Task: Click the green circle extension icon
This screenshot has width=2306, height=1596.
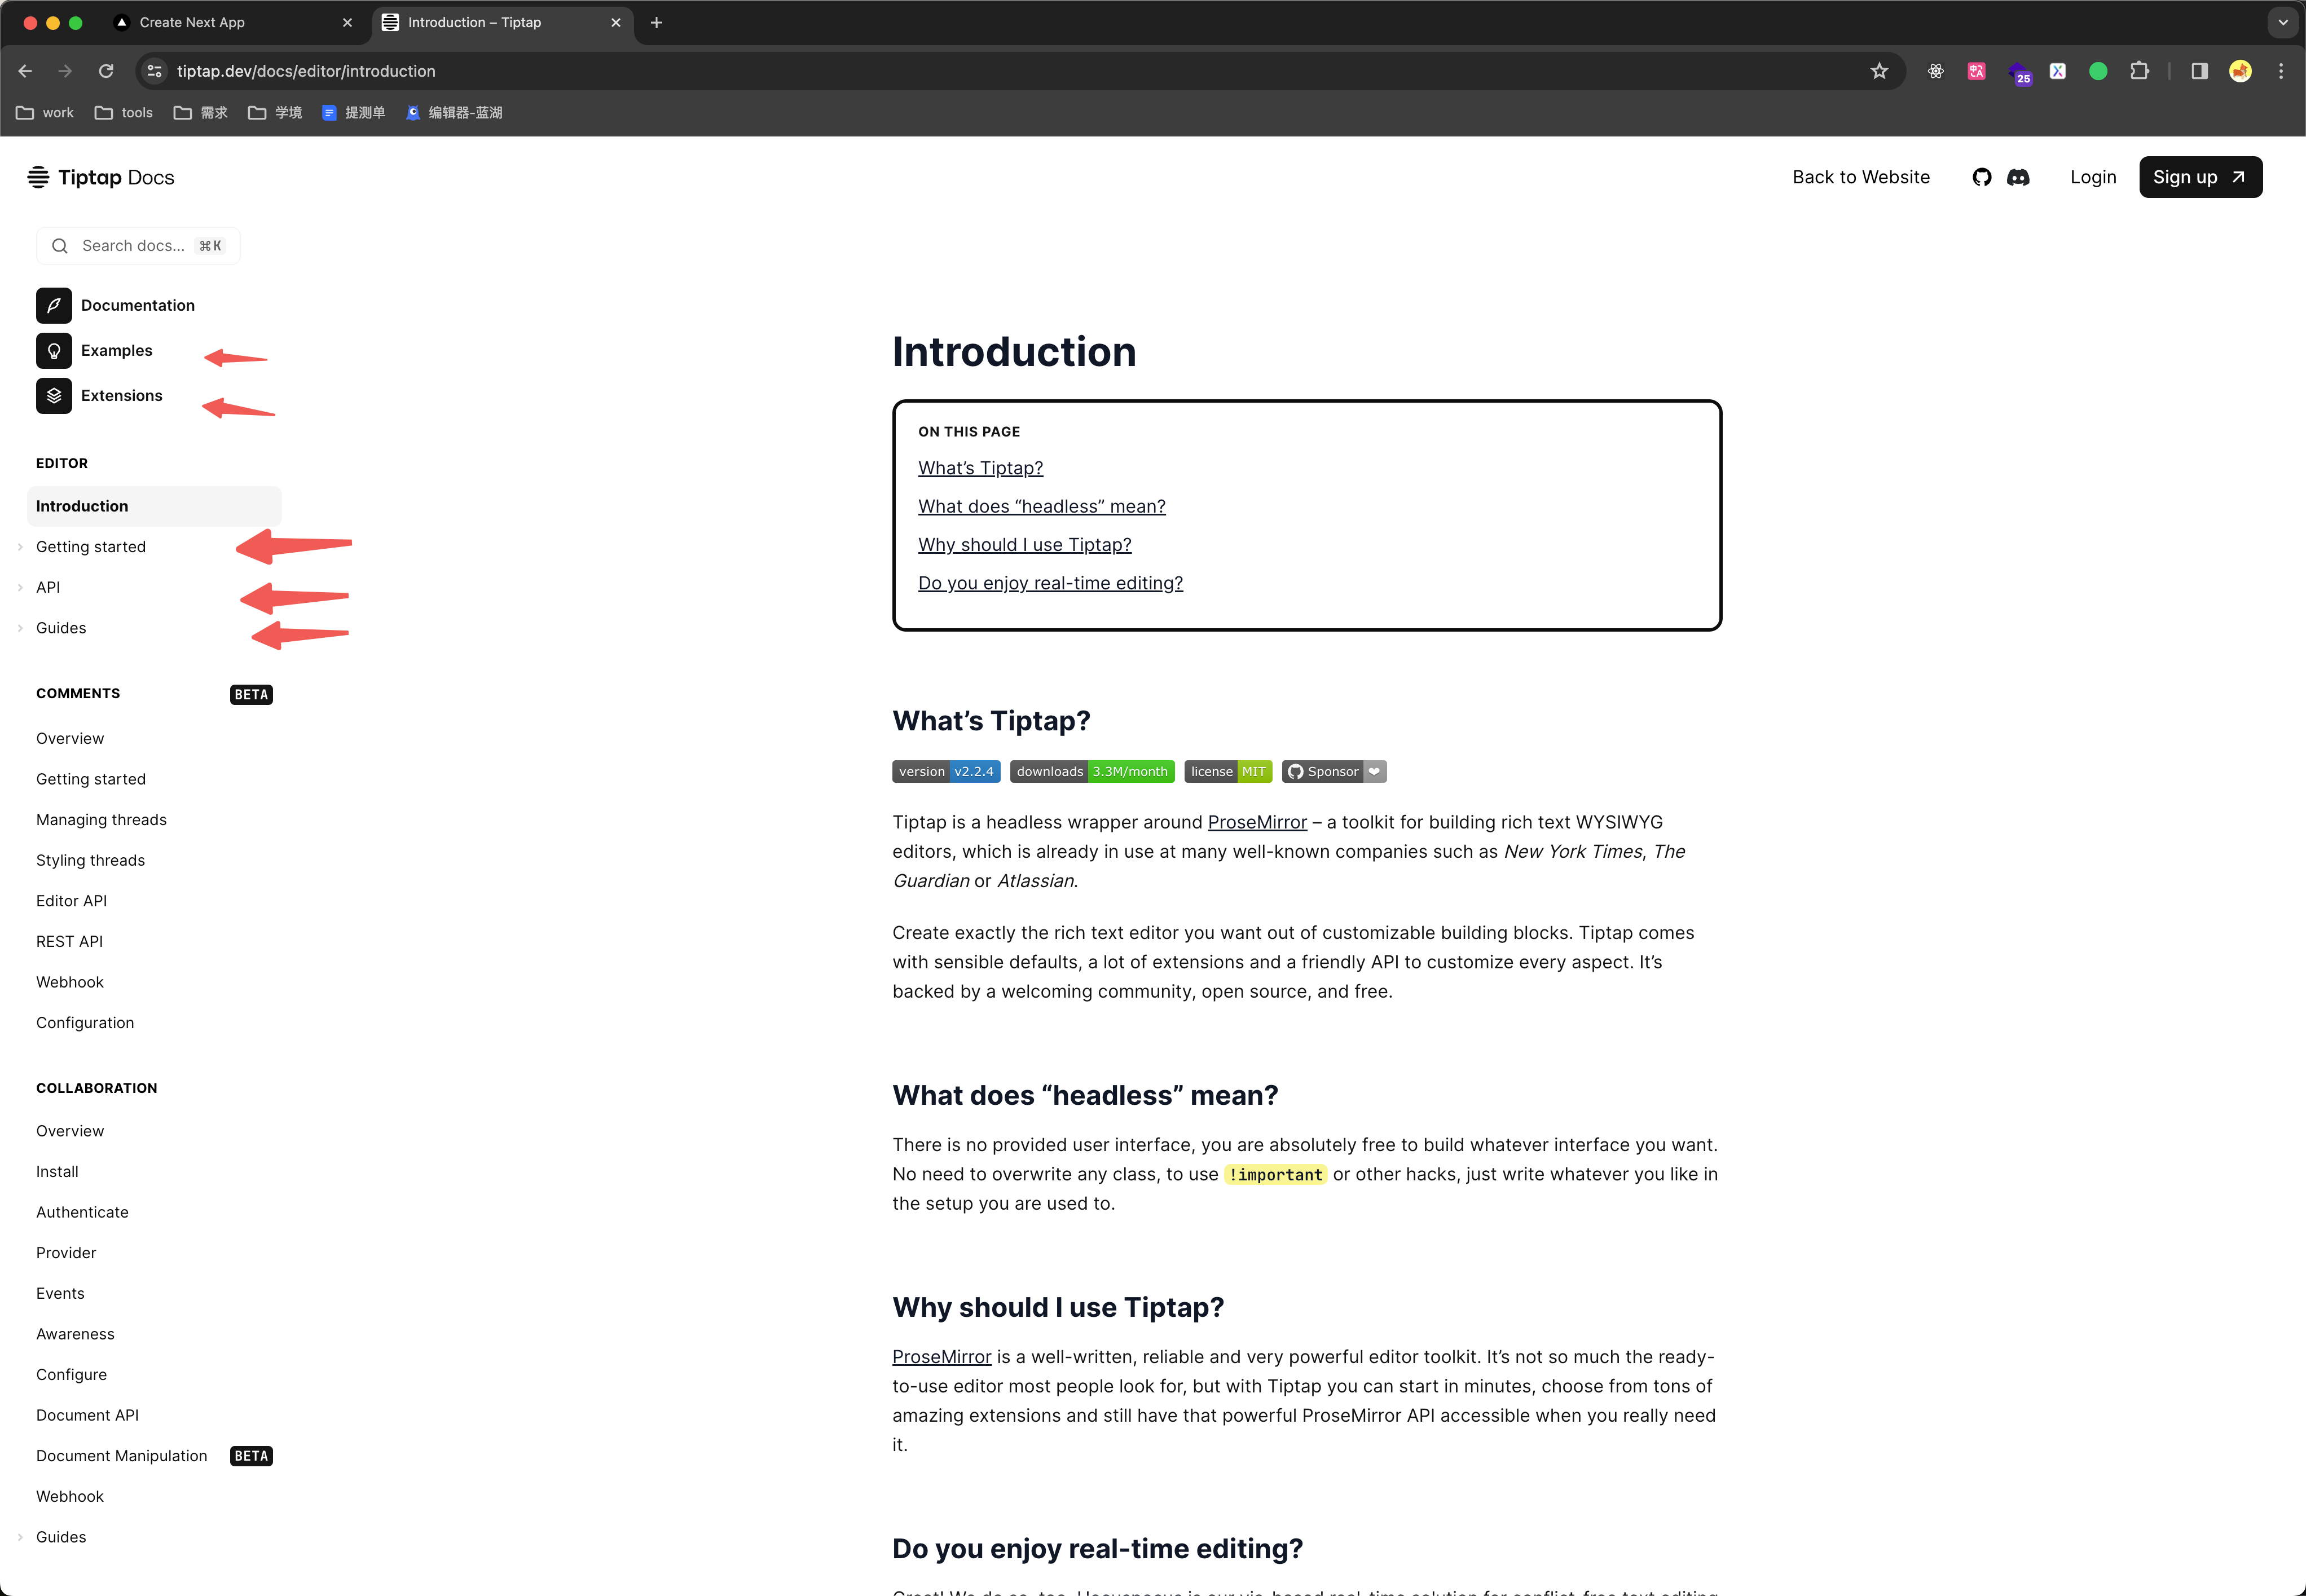Action: [x=2098, y=71]
